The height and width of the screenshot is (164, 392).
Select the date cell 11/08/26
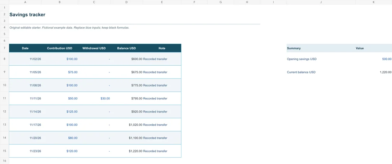[x=25, y=85]
